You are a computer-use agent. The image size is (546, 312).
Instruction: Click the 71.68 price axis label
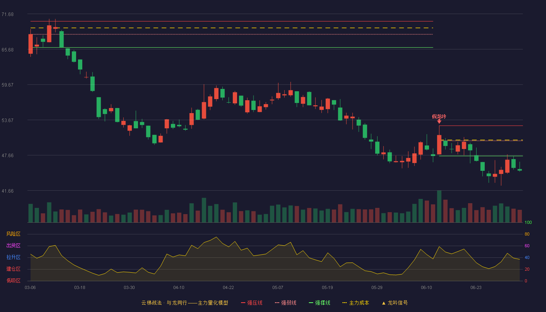coord(7,14)
